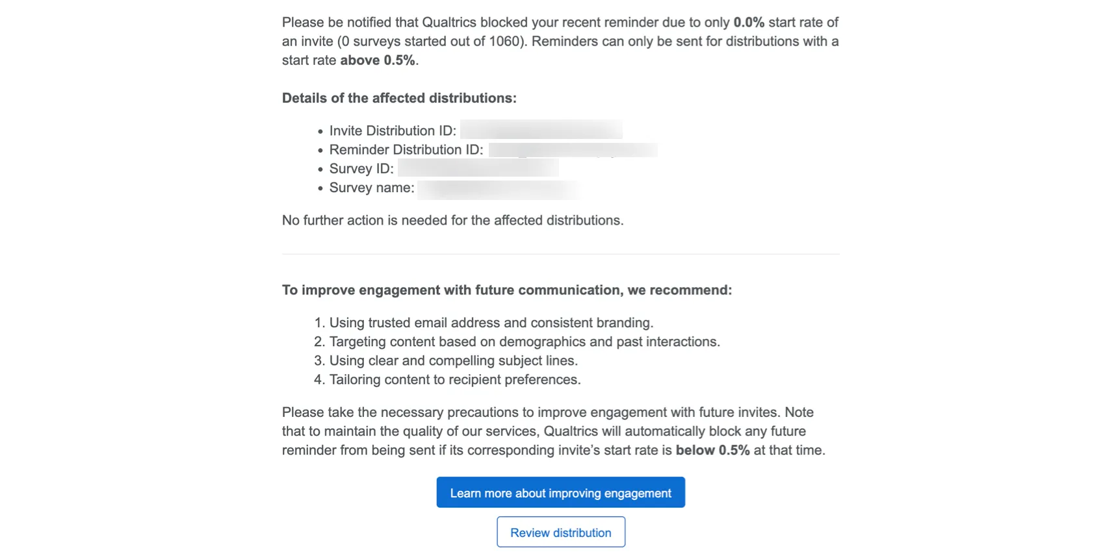
Task: Select the blurred Reminder Distribution ID value
Action: [x=572, y=149]
